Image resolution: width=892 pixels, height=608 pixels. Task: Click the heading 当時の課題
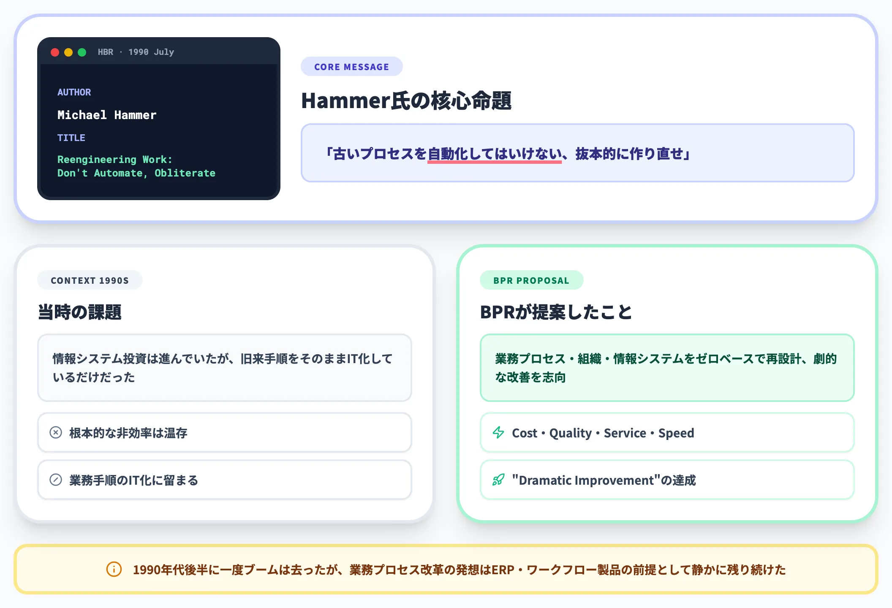pyautogui.click(x=80, y=312)
